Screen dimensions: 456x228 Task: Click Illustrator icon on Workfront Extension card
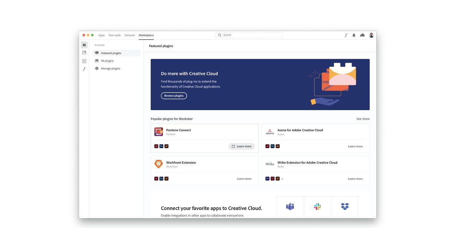166,179
